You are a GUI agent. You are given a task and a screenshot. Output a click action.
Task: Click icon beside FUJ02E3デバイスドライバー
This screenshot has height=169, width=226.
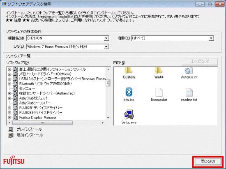click(15, 113)
